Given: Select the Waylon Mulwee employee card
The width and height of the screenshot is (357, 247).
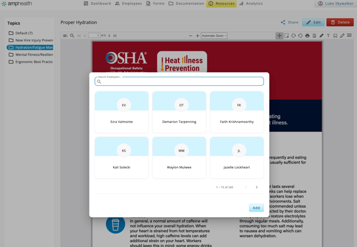Looking at the screenshot, I should coord(179,158).
